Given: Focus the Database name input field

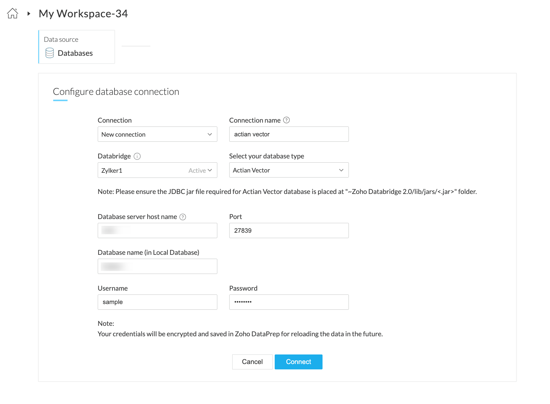Looking at the screenshot, I should pos(157,266).
